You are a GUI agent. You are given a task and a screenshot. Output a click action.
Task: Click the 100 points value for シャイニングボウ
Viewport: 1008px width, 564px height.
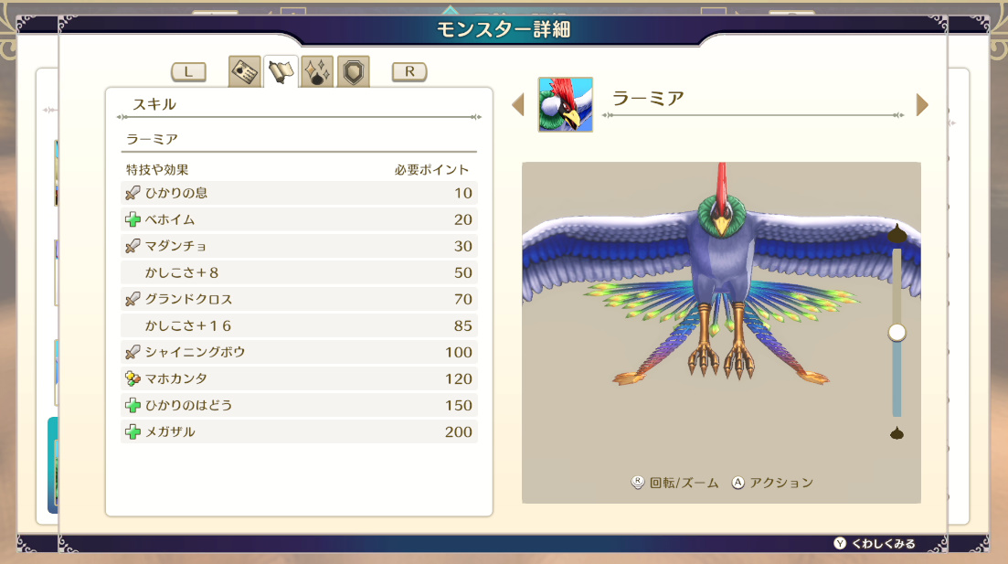click(459, 352)
